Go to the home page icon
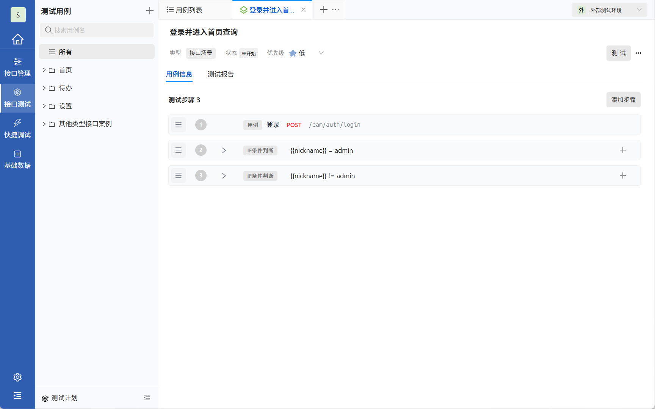Viewport: 655px width, 409px height. (17, 39)
